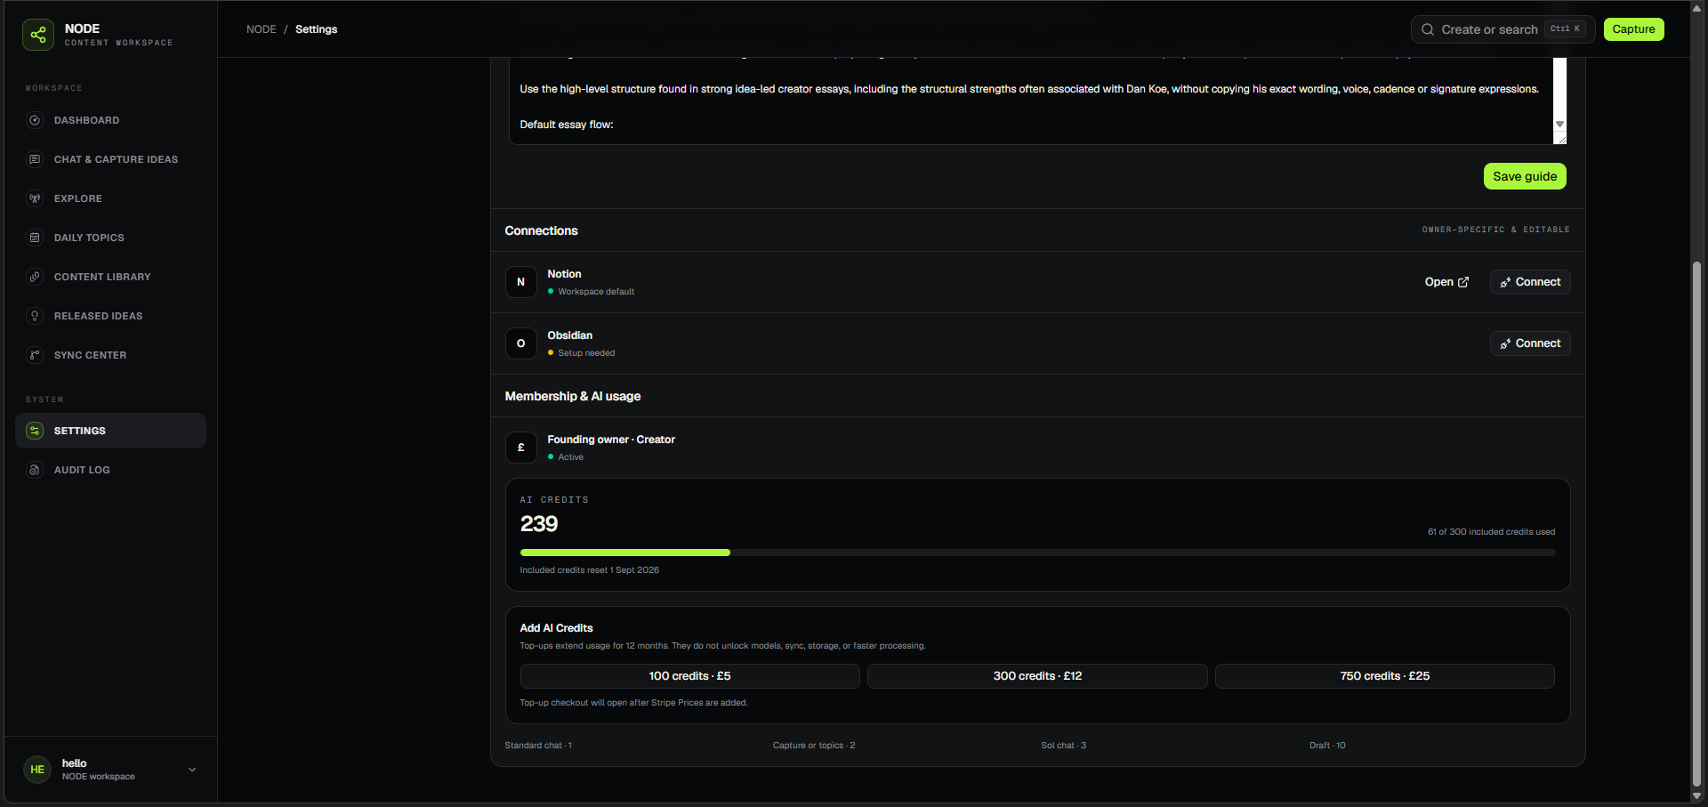Image resolution: width=1708 pixels, height=807 pixels.
Task: Click '61 of 300 included credits used'
Action: [1492, 532]
